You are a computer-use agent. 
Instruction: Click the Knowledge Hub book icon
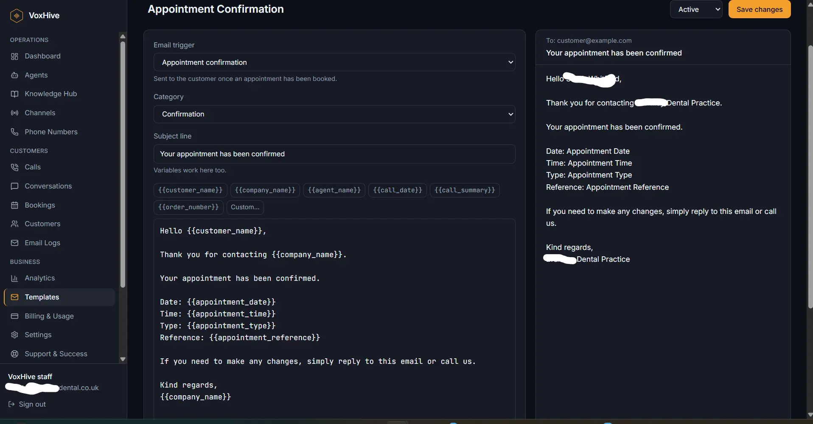pos(14,94)
